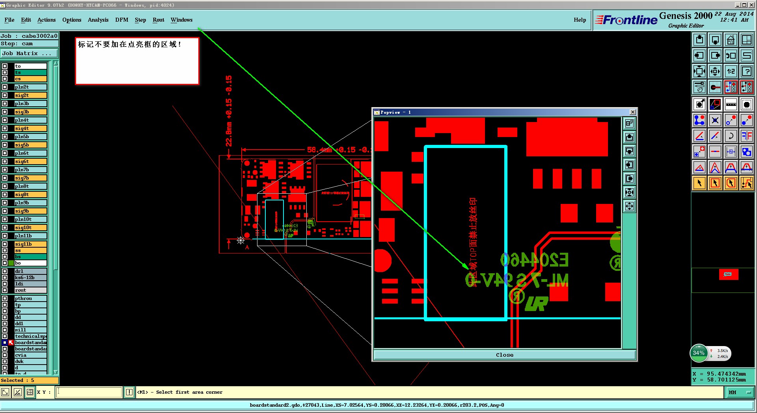Click the previous zoom undo icon
The image size is (757, 413).
point(731,56)
